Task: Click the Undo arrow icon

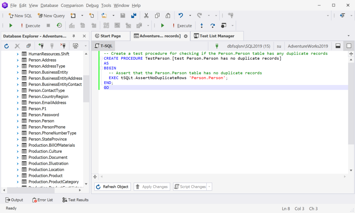Action: click(180, 15)
